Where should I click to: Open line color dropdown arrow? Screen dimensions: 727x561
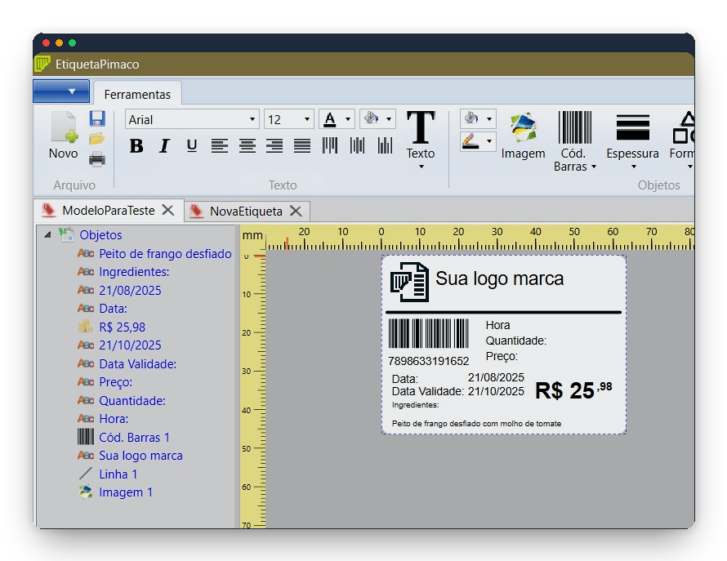point(489,141)
